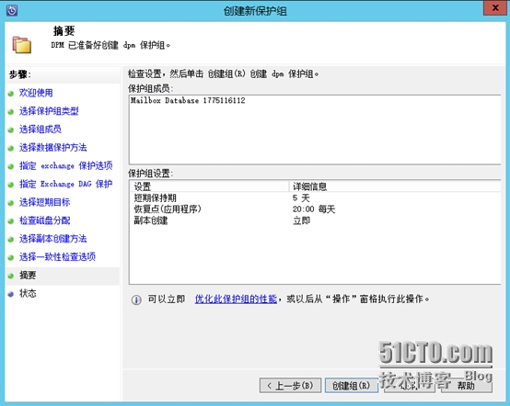Click the 帮助 button
This screenshot has height=406, width=510.
pyautogui.click(x=467, y=386)
